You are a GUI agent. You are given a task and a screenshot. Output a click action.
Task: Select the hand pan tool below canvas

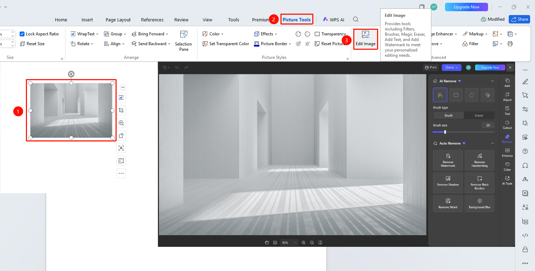267,242
